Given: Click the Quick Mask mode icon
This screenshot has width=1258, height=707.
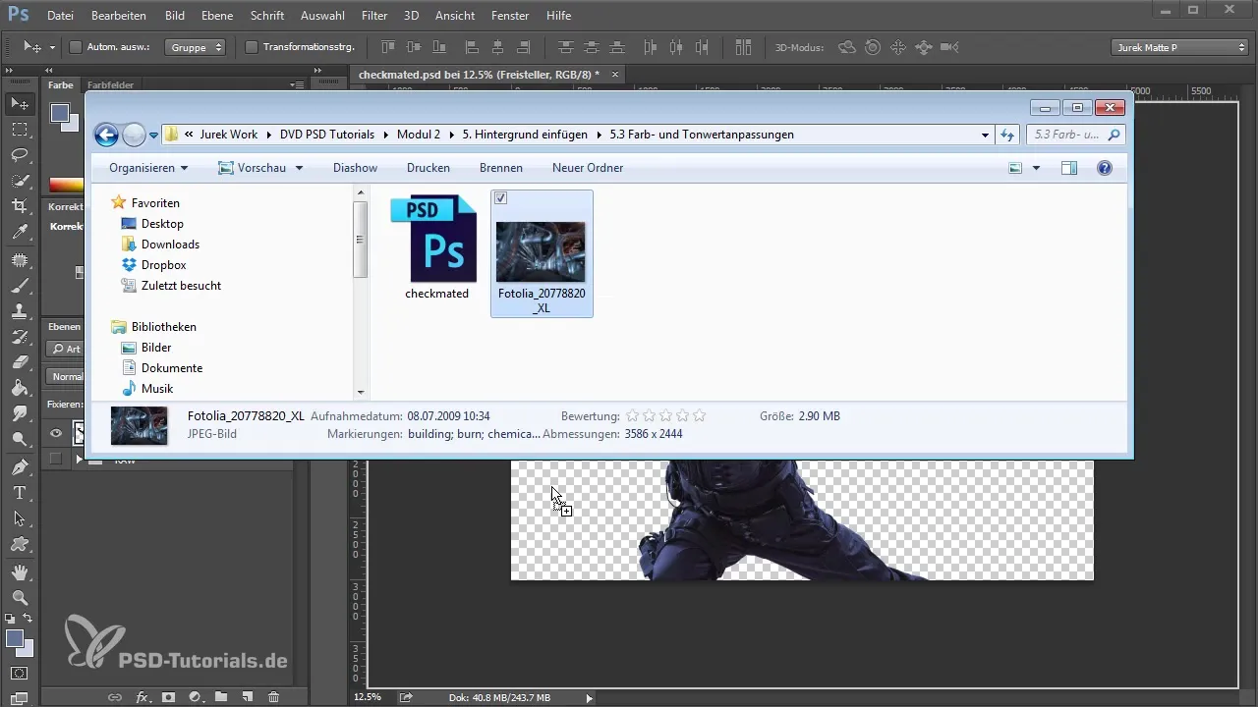Looking at the screenshot, I should pyautogui.click(x=20, y=674).
